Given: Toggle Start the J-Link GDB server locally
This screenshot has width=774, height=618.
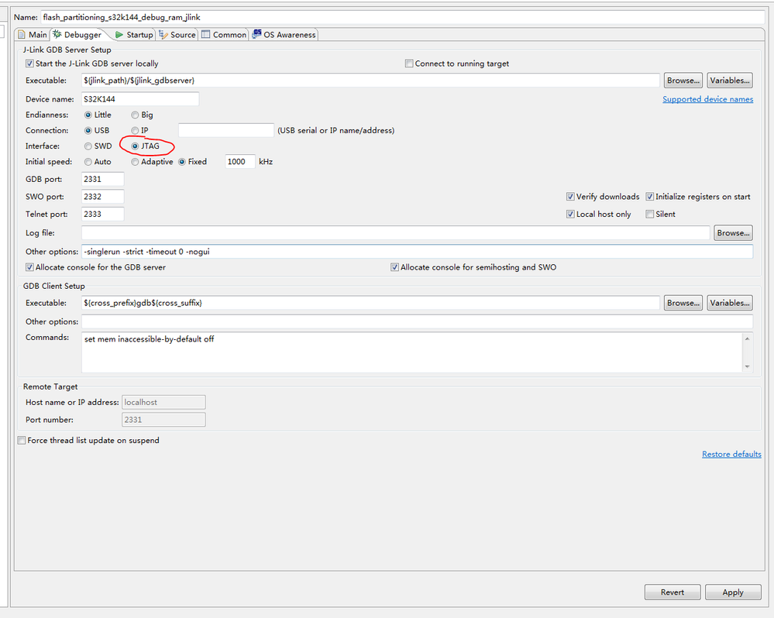Looking at the screenshot, I should point(29,64).
